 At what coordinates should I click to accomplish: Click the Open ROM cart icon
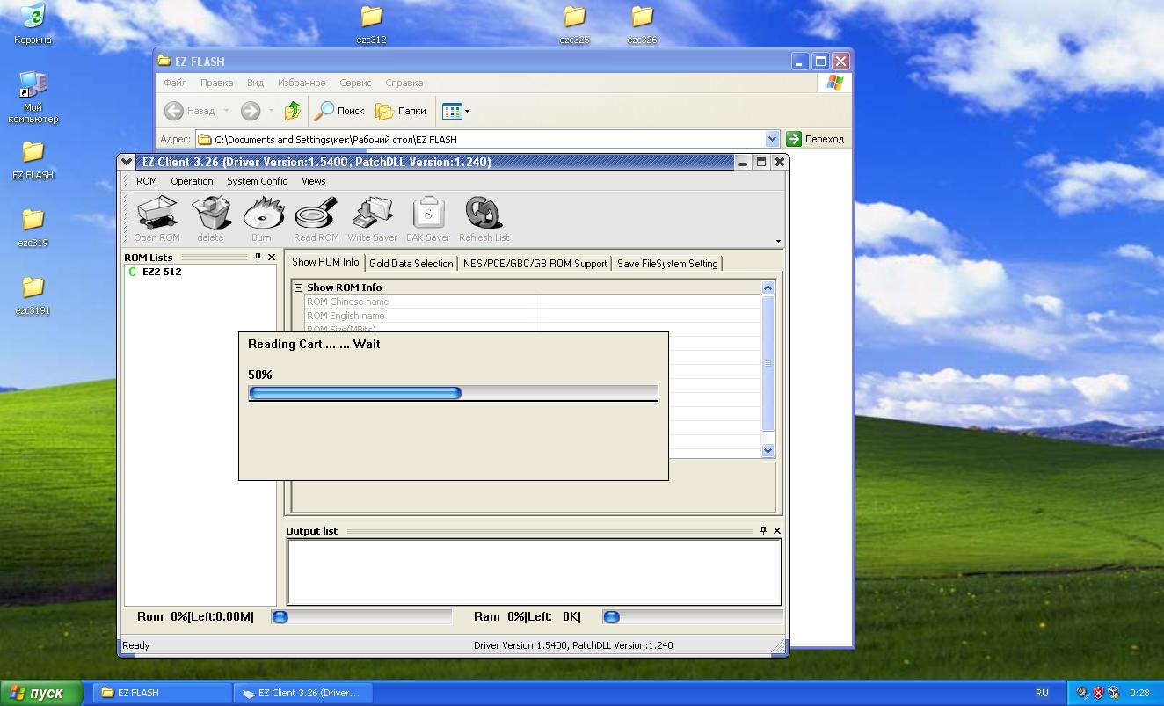coord(156,213)
